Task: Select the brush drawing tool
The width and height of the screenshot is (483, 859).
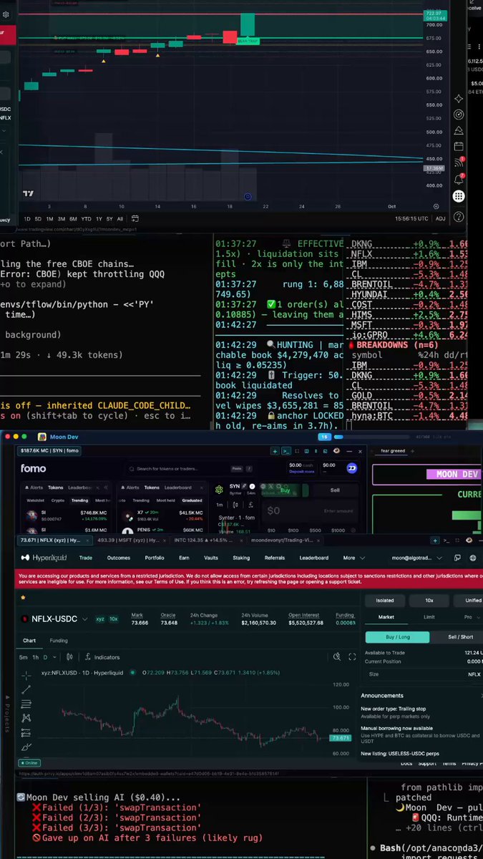Action: pyautogui.click(x=26, y=747)
